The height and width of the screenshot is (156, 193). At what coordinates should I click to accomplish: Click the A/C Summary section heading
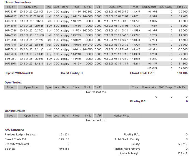point(14,130)
